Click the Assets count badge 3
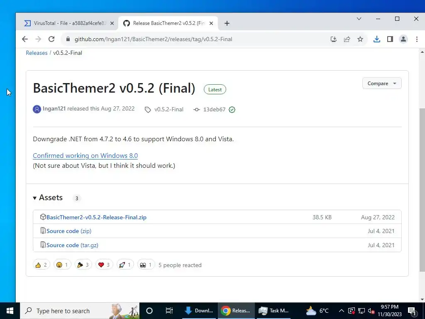Viewport: 425px width, 319px height. [77, 198]
